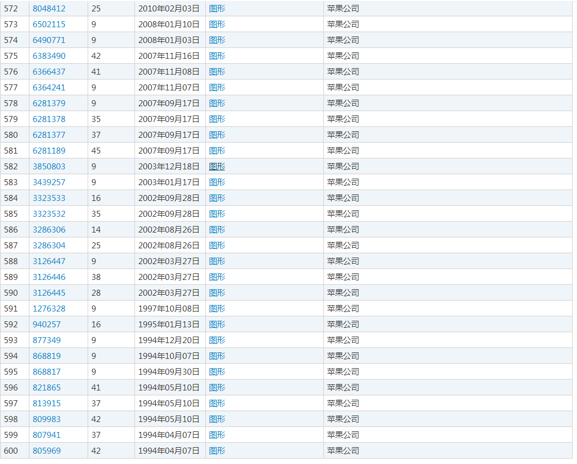Open trademark number 3286306
The image size is (577, 464).
[x=49, y=230]
